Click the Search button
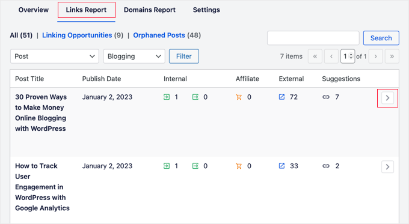 point(381,38)
